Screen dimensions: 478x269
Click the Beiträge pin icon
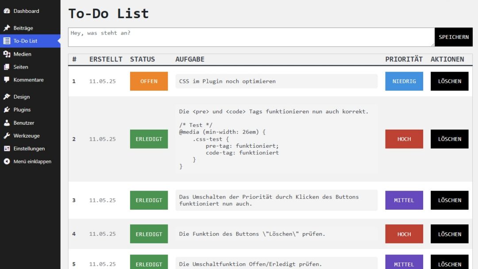click(7, 28)
